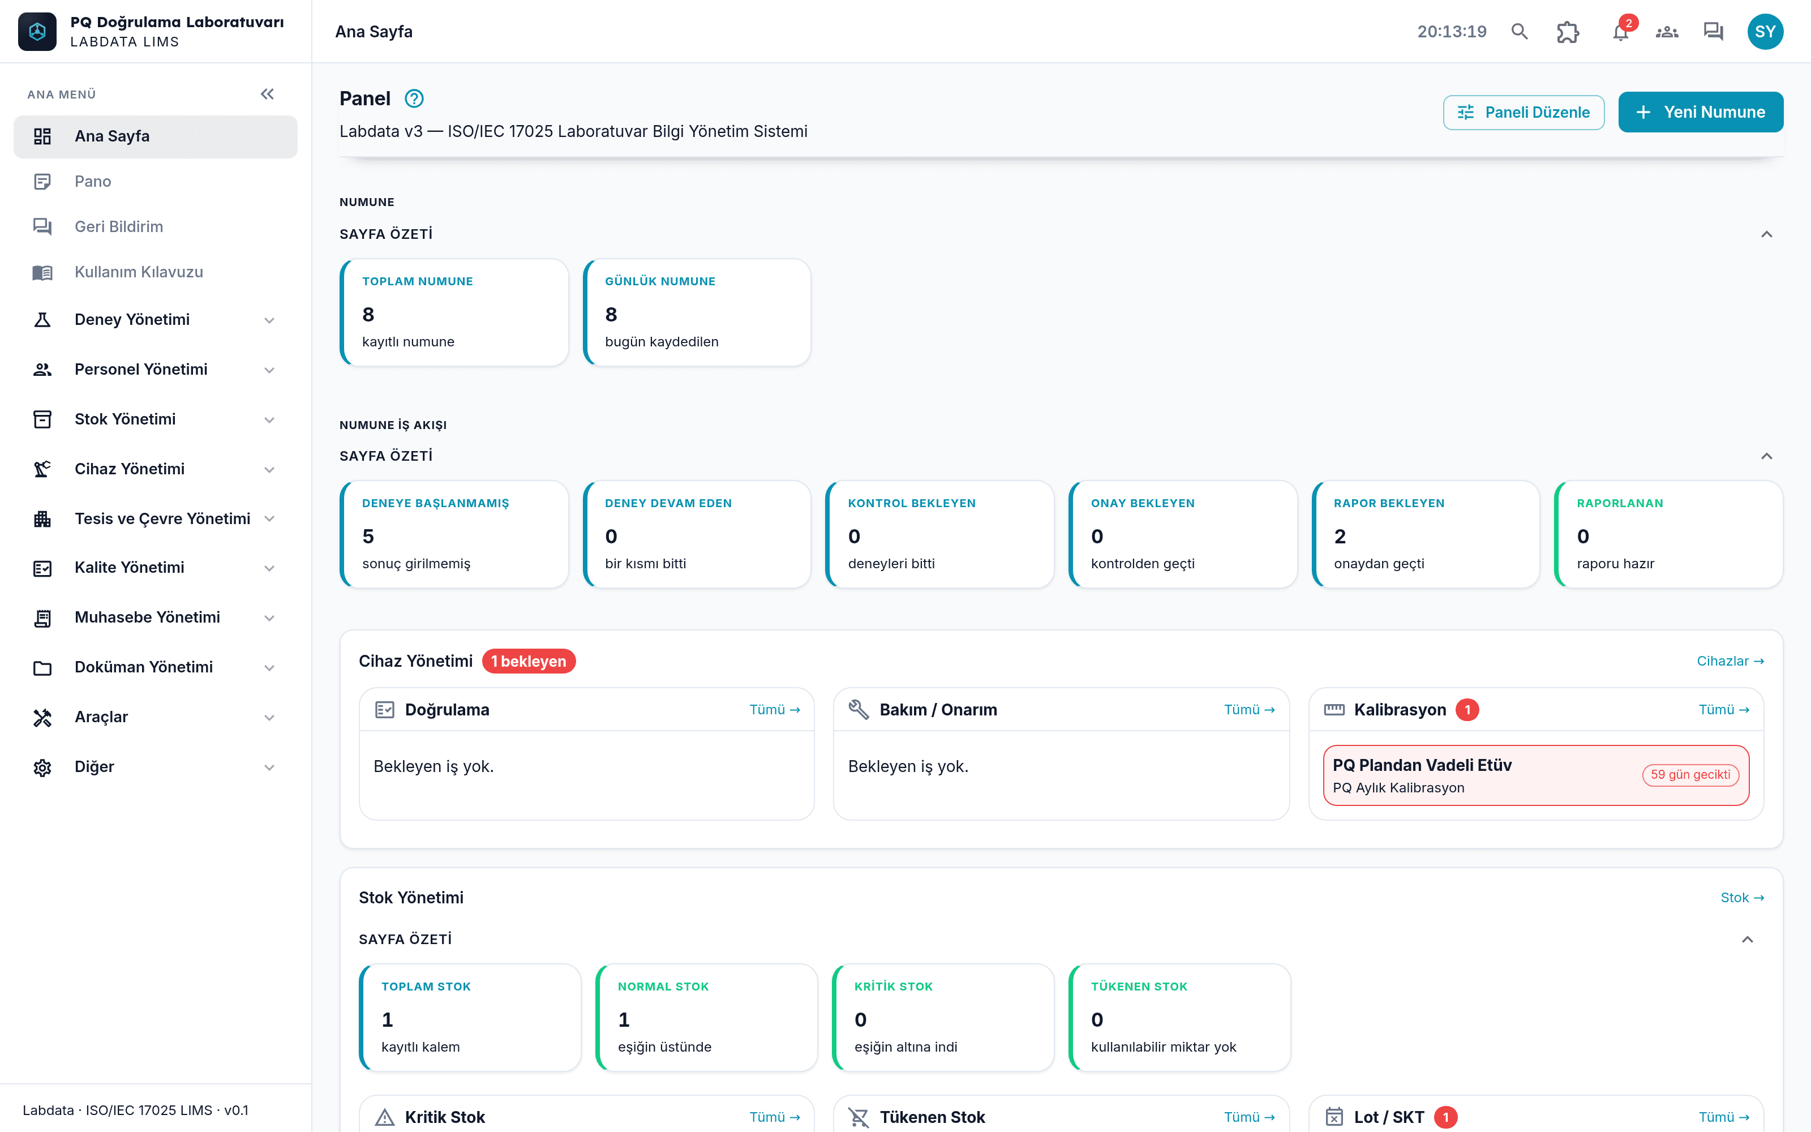1811x1132 pixels.
Task: Click the Tesis ve Çevre Yönetimi building icon
Action: click(42, 519)
